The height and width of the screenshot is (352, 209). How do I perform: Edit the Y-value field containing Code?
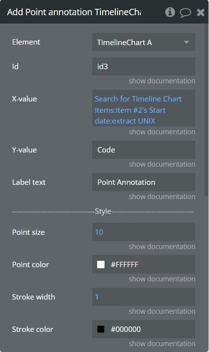144,150
